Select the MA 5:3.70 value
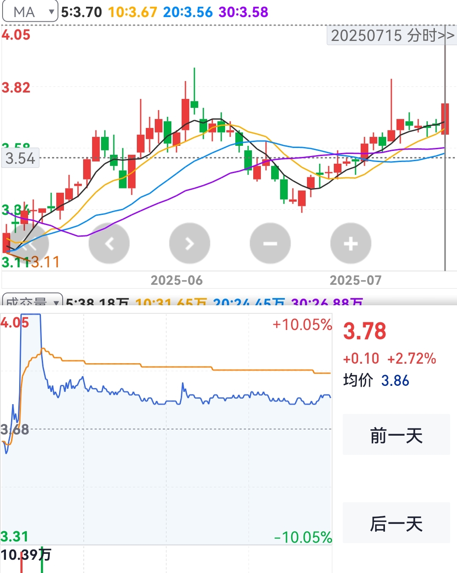The width and height of the screenshot is (457, 573). pos(81,12)
